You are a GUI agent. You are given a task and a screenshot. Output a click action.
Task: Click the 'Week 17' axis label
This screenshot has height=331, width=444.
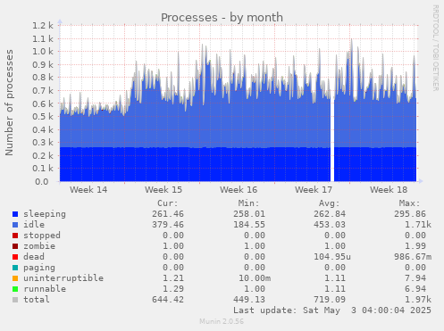314,190
